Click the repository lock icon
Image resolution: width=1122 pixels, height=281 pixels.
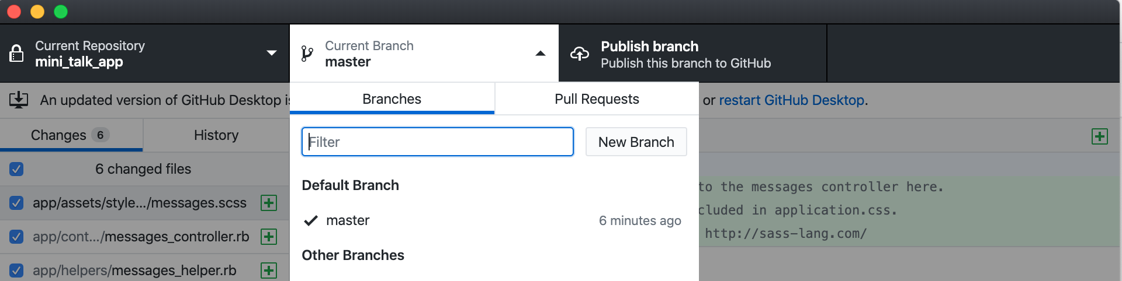(16, 54)
